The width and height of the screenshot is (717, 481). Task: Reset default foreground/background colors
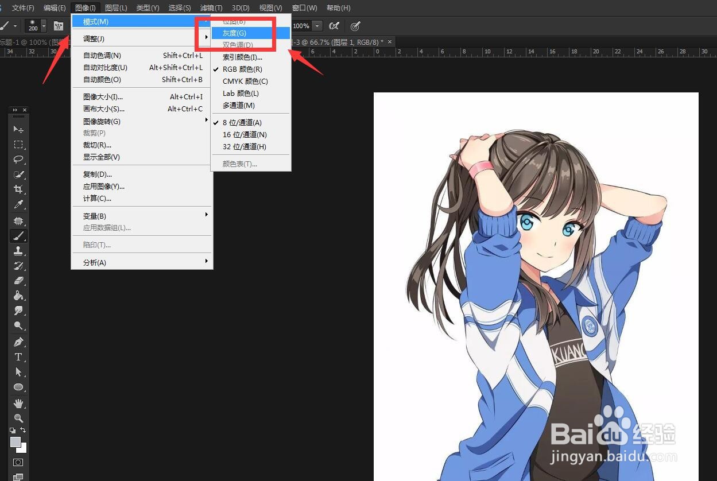pyautogui.click(x=13, y=430)
